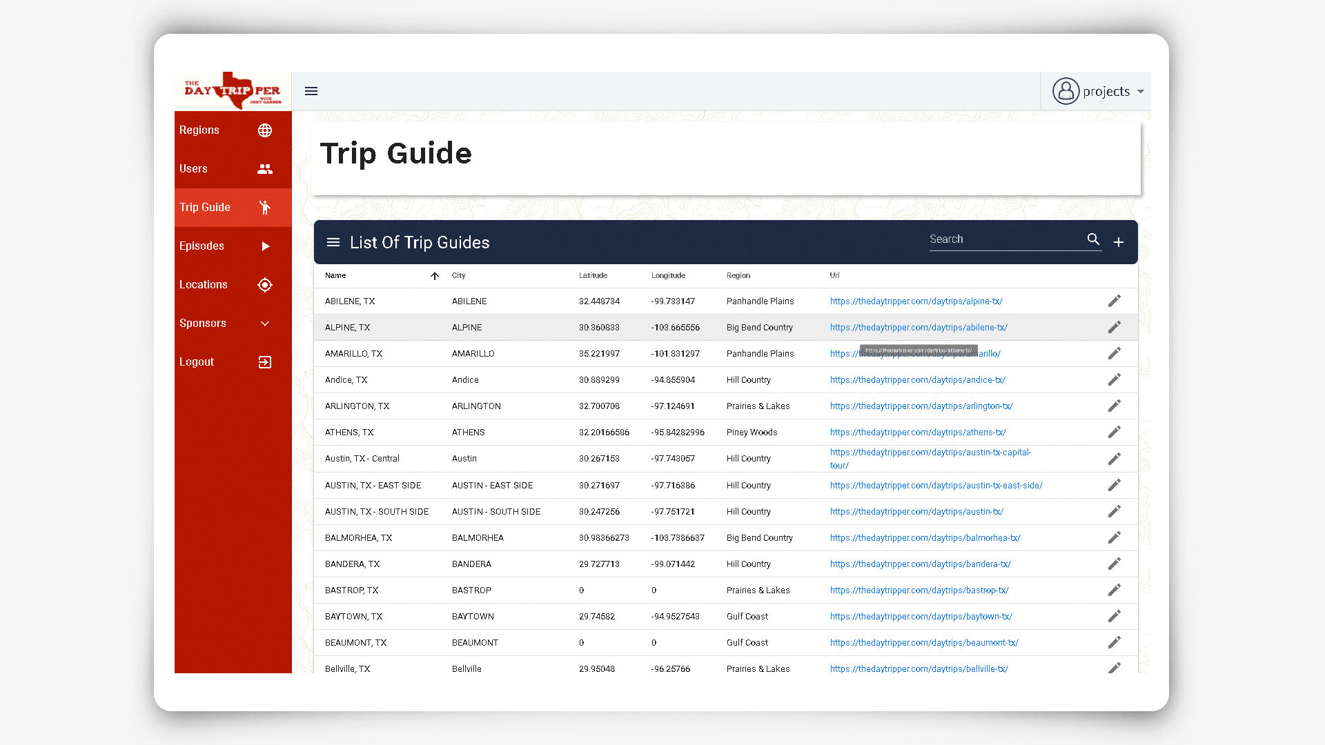1325x745 pixels.
Task: Focus the Search input field
Action: coord(1005,239)
